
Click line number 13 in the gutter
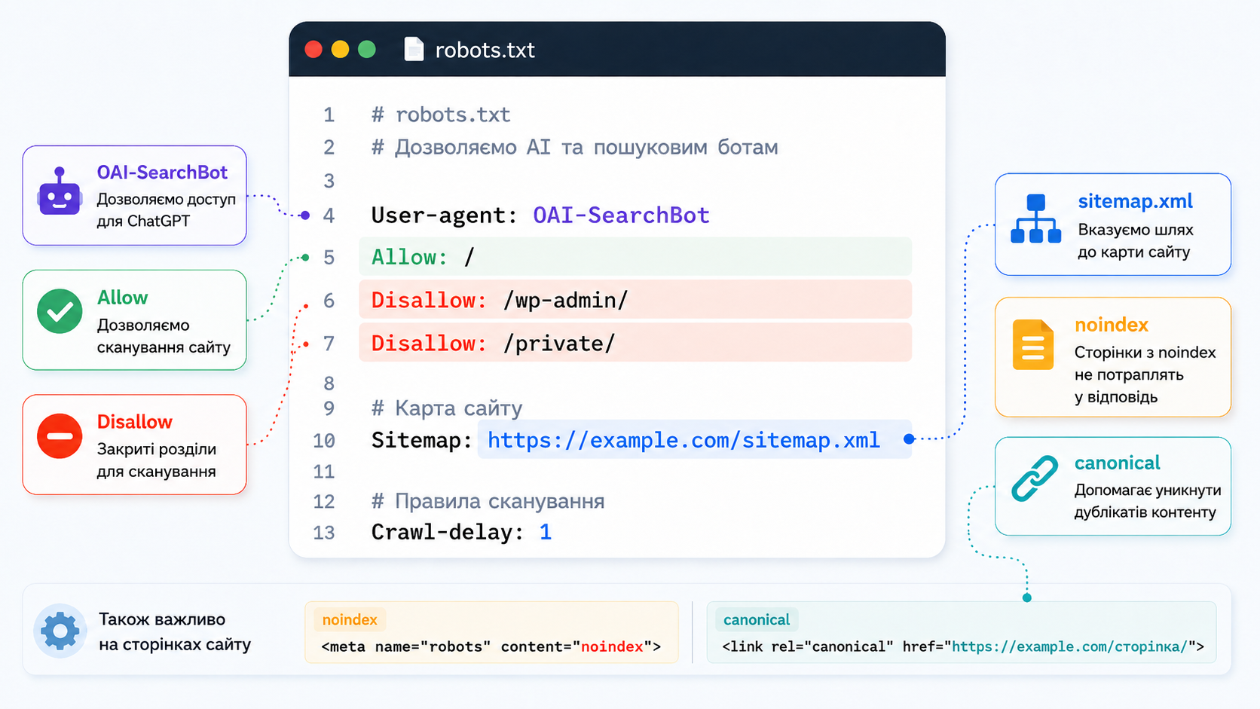[324, 533]
